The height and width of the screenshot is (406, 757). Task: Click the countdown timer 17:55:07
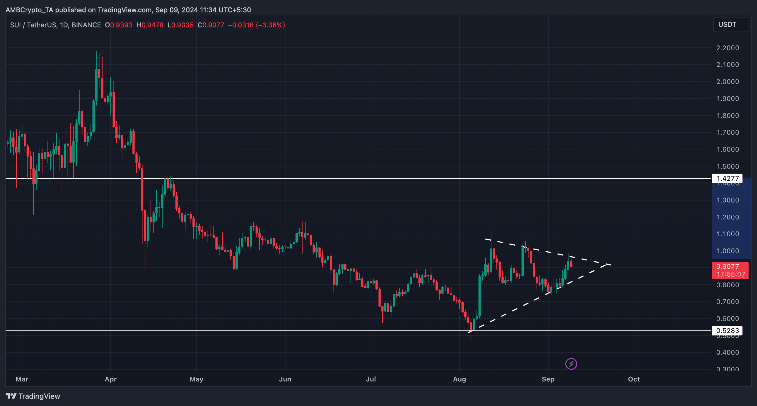pyautogui.click(x=730, y=274)
